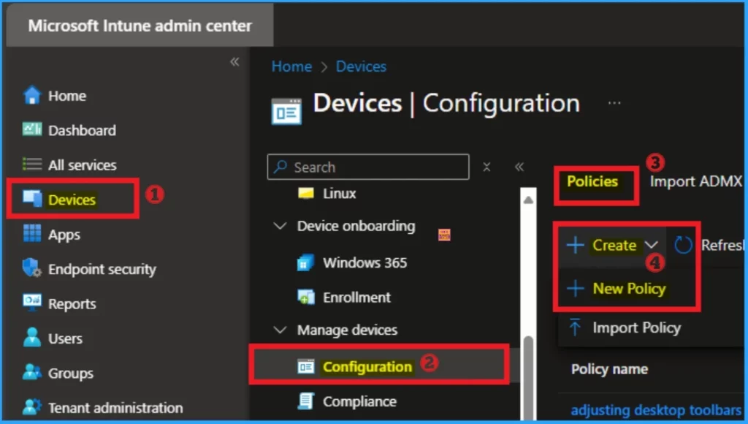Image resolution: width=748 pixels, height=424 pixels.
Task: Open the Apps grid icon
Action: point(32,234)
